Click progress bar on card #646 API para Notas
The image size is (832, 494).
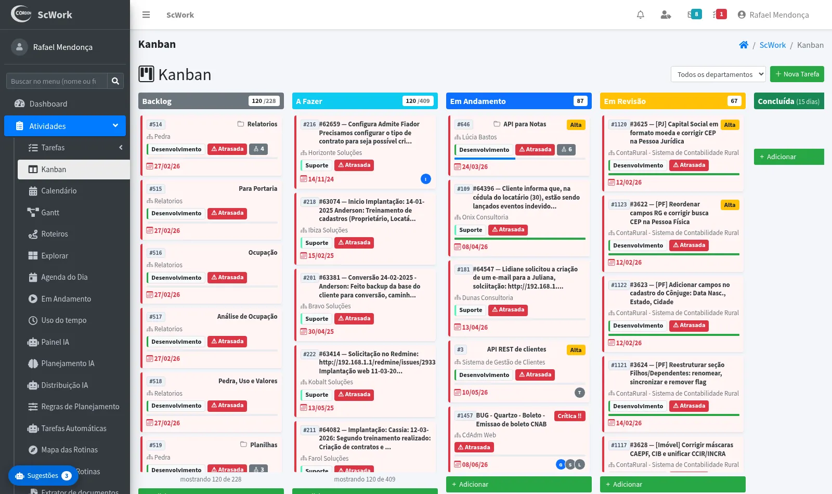(x=519, y=159)
